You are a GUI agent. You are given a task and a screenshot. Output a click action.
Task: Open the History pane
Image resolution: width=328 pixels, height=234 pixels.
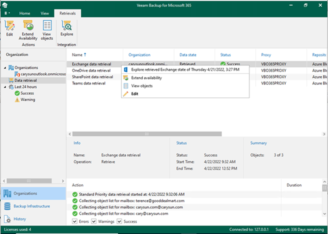tap(20, 219)
